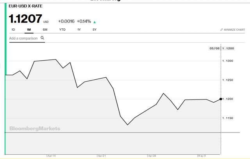The height and width of the screenshot is (159, 250).
Task: Click the comparison search magnifier icon
Action: (x=42, y=38)
